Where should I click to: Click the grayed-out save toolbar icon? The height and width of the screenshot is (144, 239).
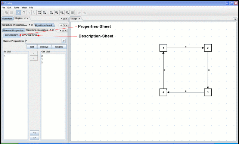12,13
